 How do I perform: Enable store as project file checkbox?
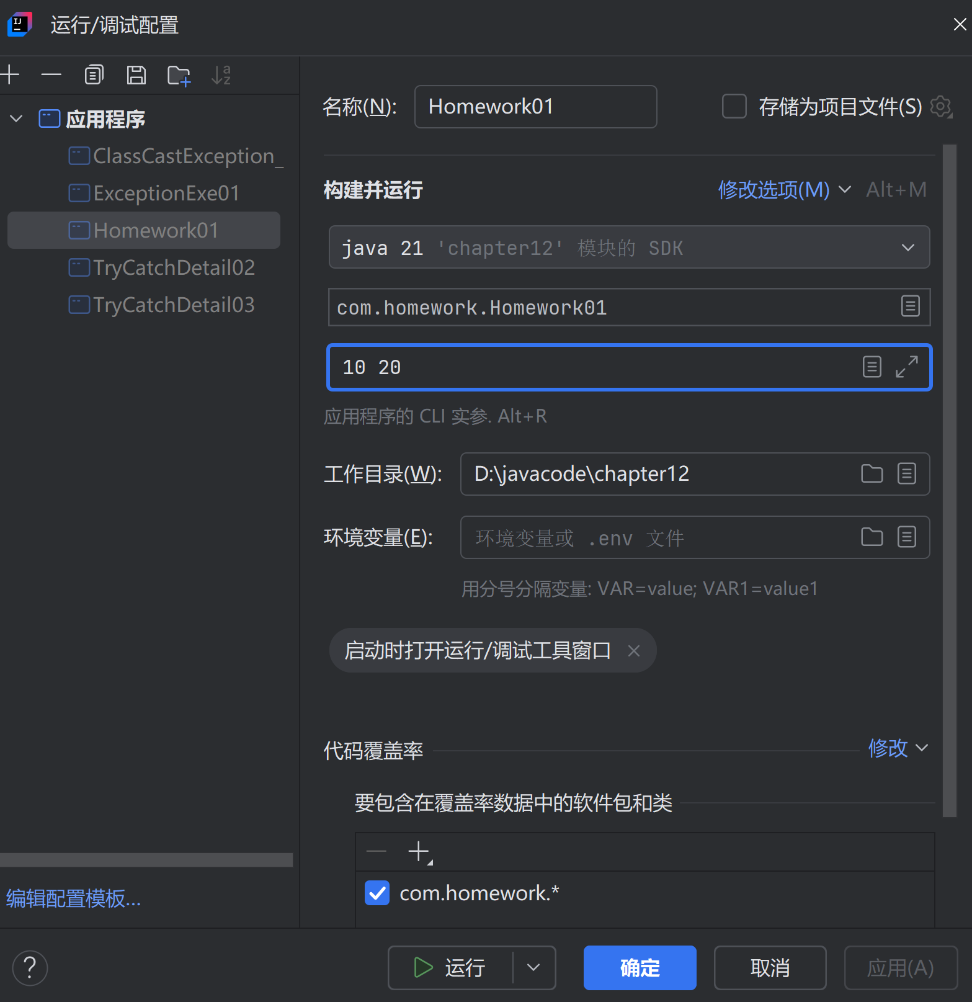[x=734, y=106]
